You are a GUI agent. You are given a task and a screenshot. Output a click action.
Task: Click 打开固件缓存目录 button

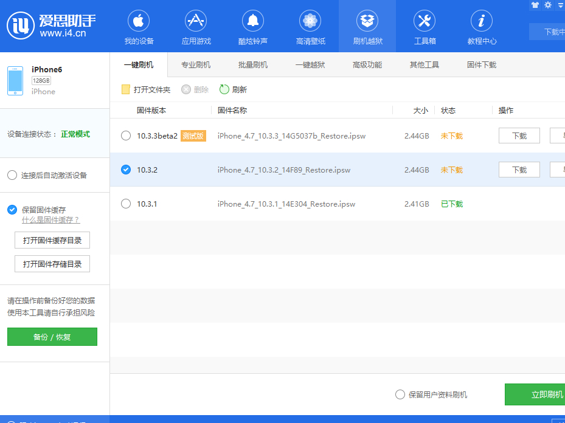[x=52, y=240]
